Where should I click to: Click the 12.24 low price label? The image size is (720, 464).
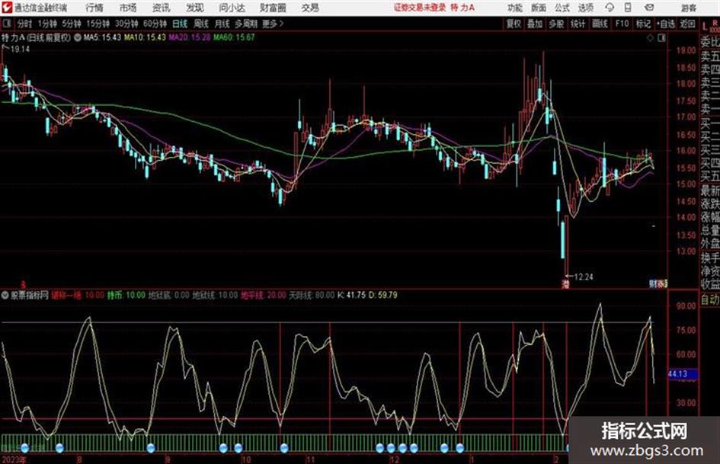(583, 277)
